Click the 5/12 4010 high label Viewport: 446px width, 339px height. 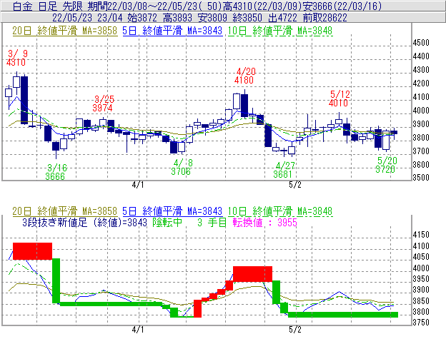(x=340, y=98)
